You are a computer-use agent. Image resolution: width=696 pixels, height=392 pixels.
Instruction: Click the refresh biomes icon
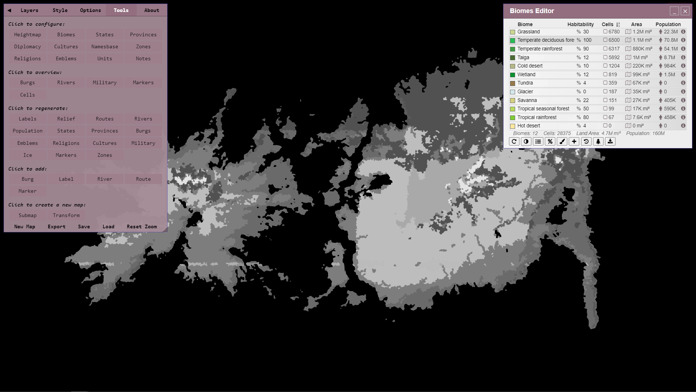click(x=514, y=142)
